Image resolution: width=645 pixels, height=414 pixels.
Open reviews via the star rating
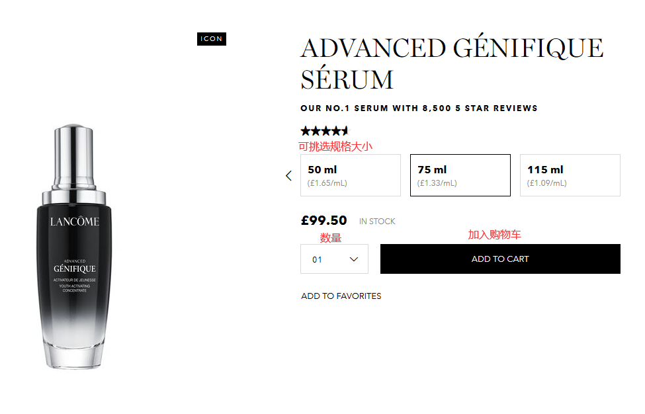pos(324,131)
